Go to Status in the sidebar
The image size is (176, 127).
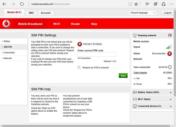tap(14, 41)
